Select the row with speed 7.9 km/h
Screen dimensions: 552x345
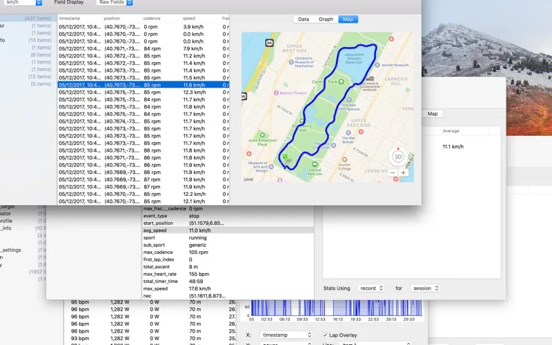[144, 48]
